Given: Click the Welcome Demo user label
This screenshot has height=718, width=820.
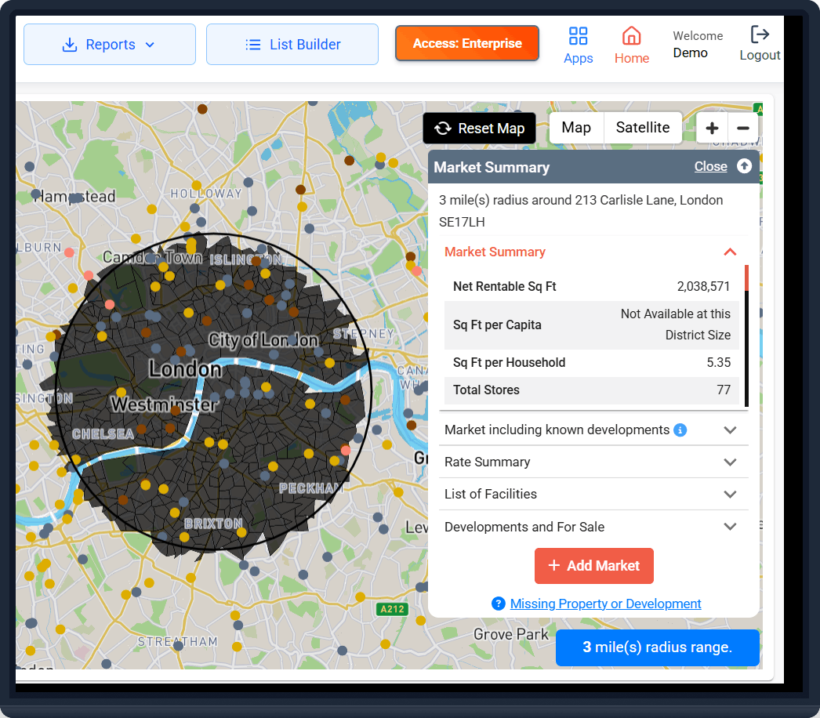Looking at the screenshot, I should [x=698, y=45].
